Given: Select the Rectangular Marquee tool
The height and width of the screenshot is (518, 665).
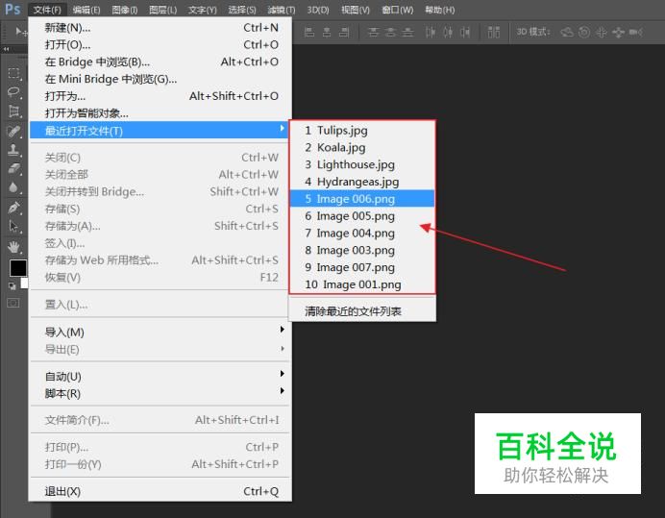Looking at the screenshot, I should [x=13, y=73].
